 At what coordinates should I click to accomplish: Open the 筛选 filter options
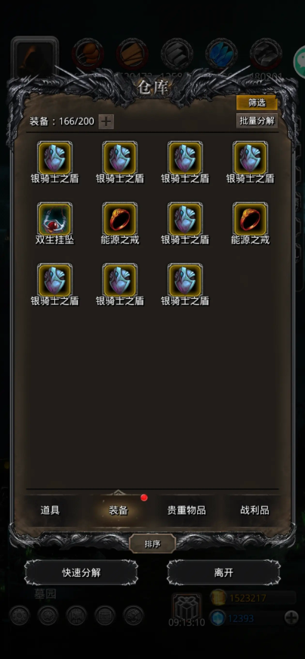click(257, 103)
